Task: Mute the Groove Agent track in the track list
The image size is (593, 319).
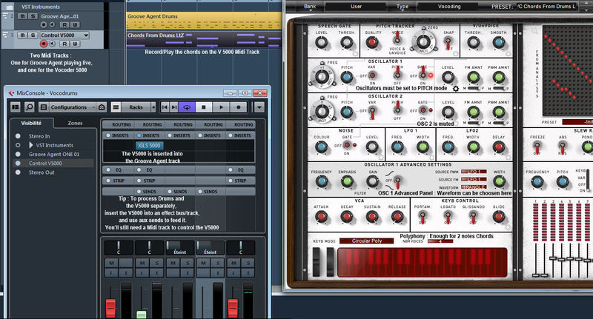Action: pyautogui.click(x=22, y=16)
